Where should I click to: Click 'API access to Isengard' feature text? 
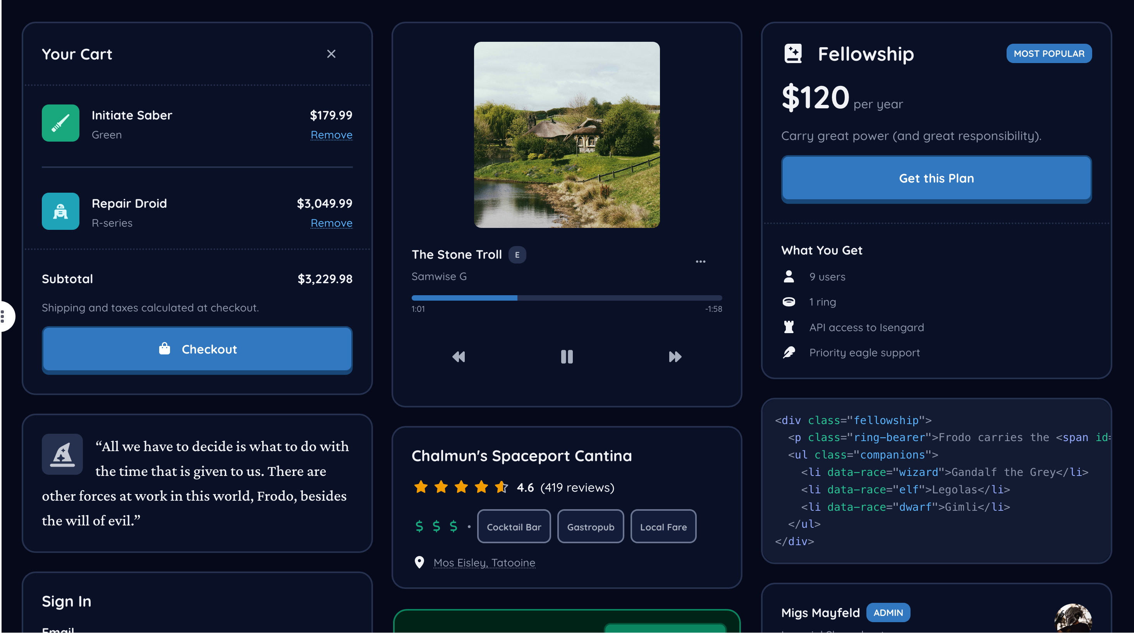click(866, 327)
